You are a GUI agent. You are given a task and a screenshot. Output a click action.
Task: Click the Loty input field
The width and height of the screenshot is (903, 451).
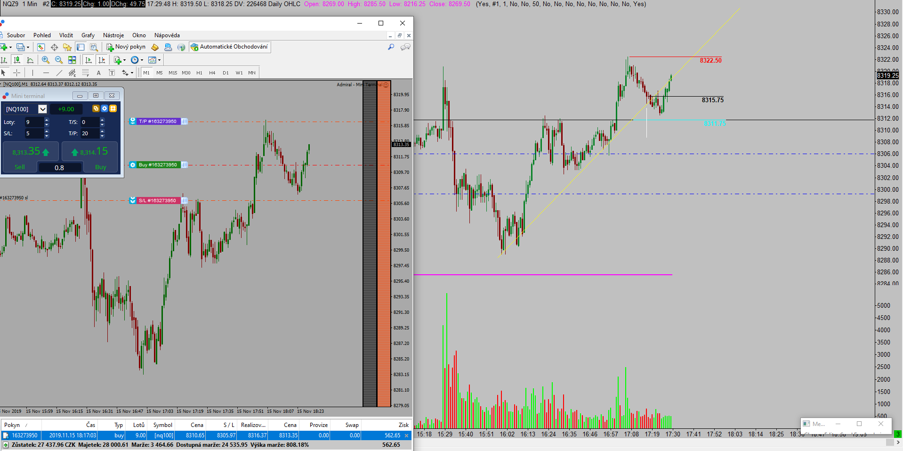[34, 122]
